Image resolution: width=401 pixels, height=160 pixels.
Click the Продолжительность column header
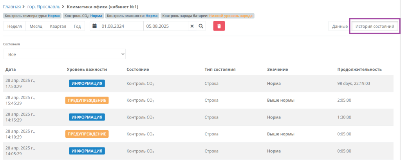359,70
